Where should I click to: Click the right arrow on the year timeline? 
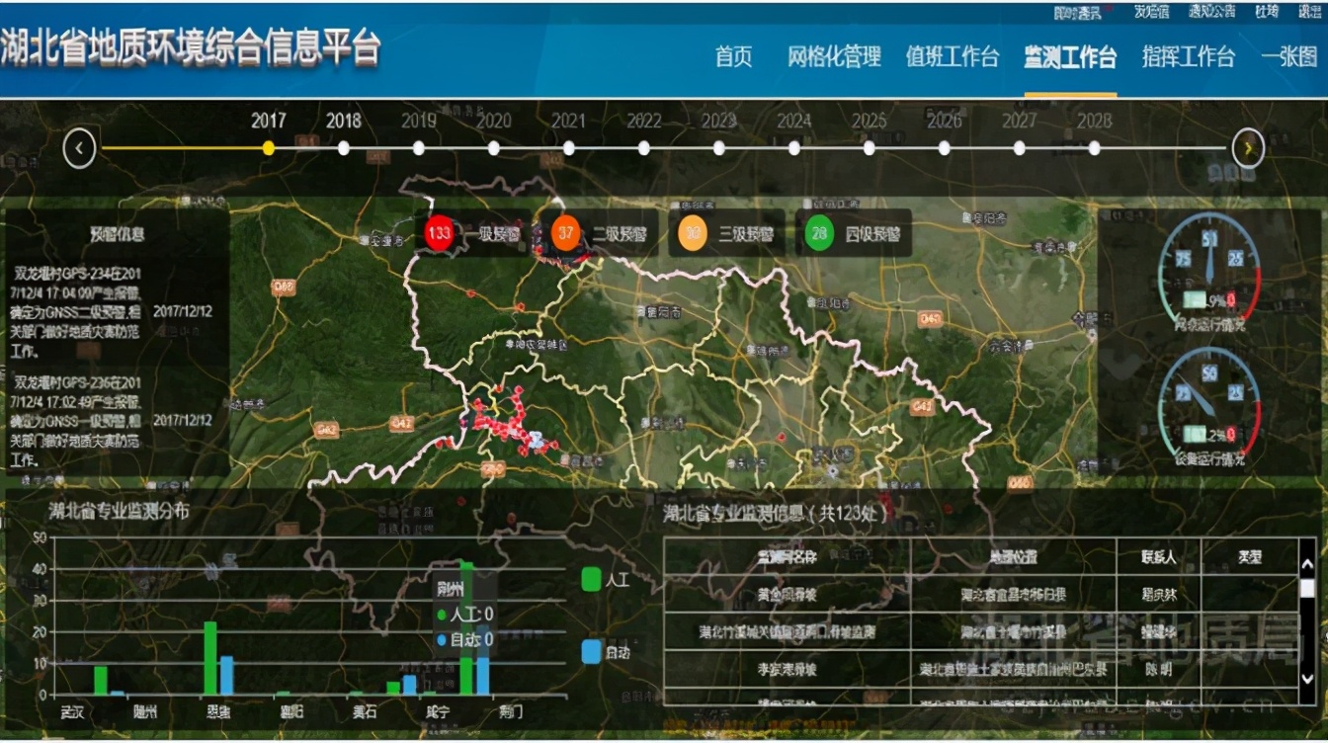(x=1248, y=146)
